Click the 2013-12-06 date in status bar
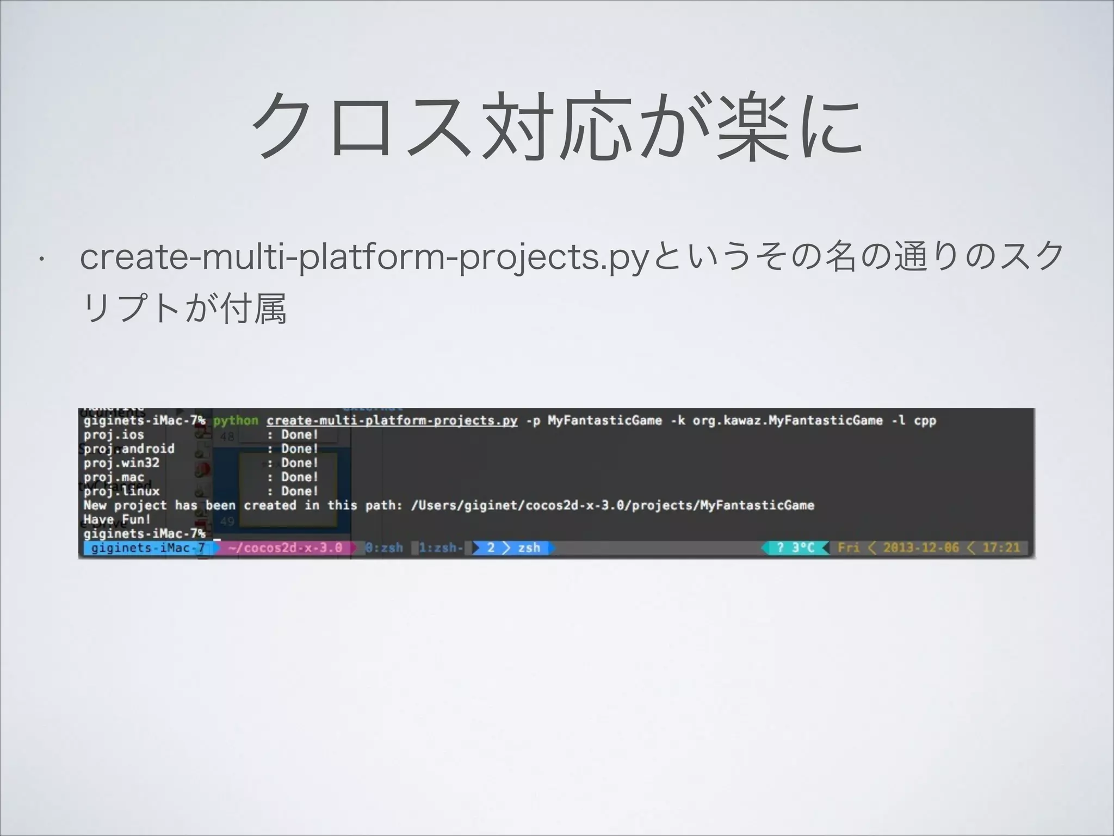1114x836 pixels. 921,548
